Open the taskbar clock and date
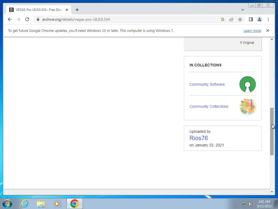This screenshot has height=209, width=278. pyautogui.click(x=264, y=204)
